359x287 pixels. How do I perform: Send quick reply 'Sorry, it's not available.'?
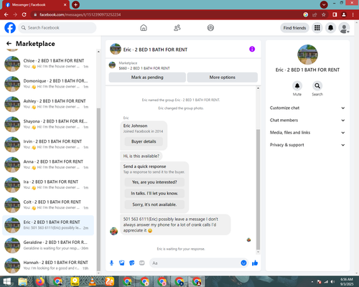tap(154, 204)
